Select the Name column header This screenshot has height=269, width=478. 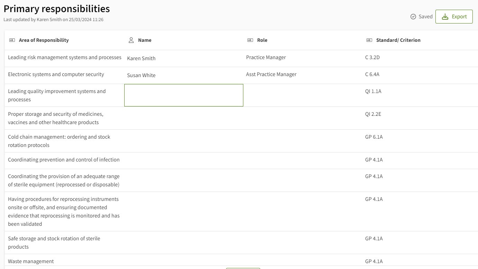click(145, 40)
